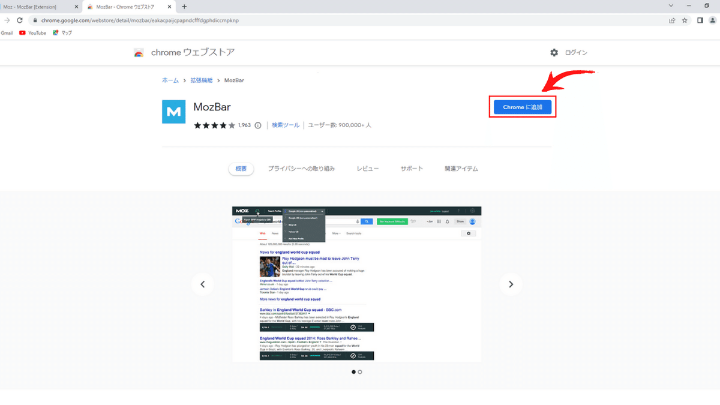Screen dimensions: 720x405
Task: Open the マップ bookmark
Action: tap(62, 33)
